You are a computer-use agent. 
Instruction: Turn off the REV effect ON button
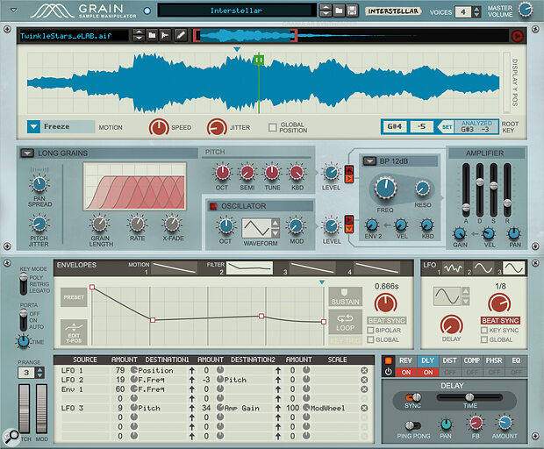pyautogui.click(x=406, y=372)
